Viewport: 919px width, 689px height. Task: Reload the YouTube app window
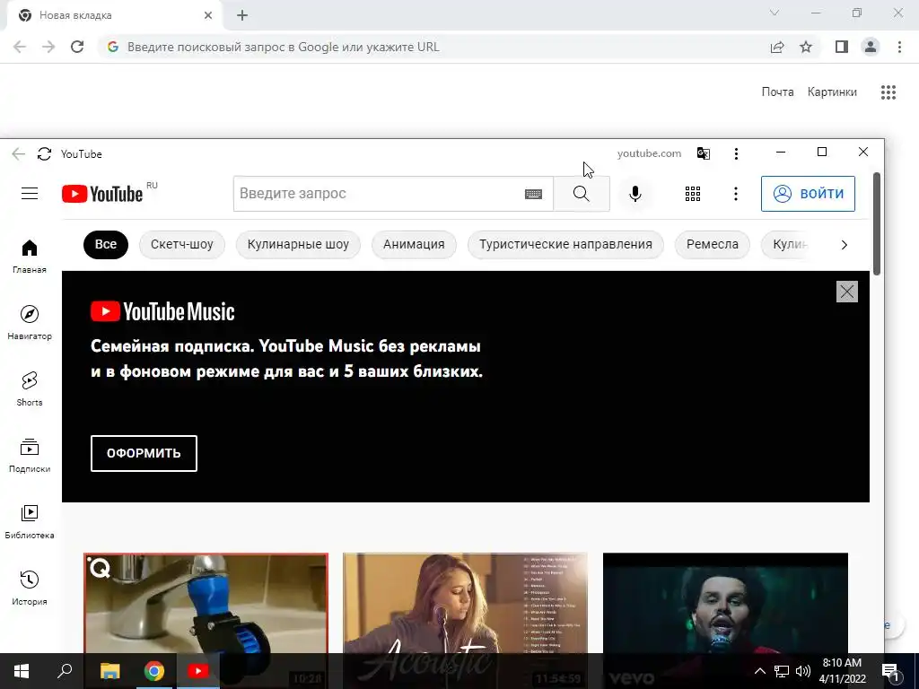44,153
